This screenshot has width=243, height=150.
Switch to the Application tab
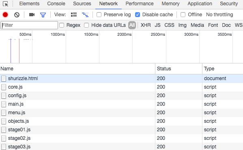click(200, 4)
